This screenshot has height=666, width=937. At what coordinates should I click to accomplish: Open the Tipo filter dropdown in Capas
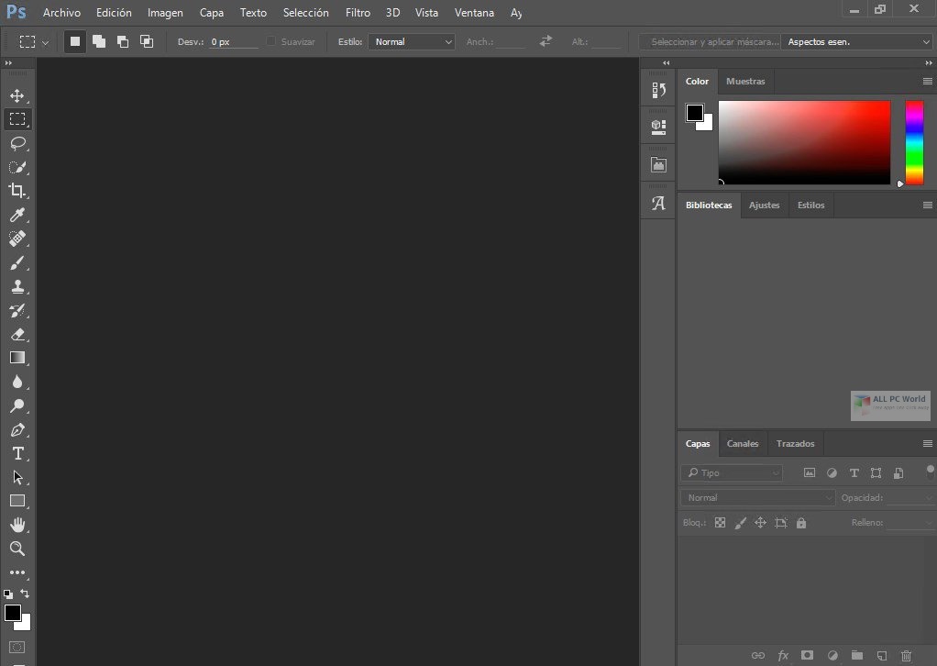[x=732, y=472]
